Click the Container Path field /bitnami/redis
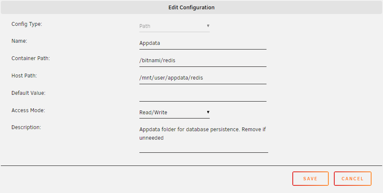This screenshot has width=383, height=193. (203, 61)
